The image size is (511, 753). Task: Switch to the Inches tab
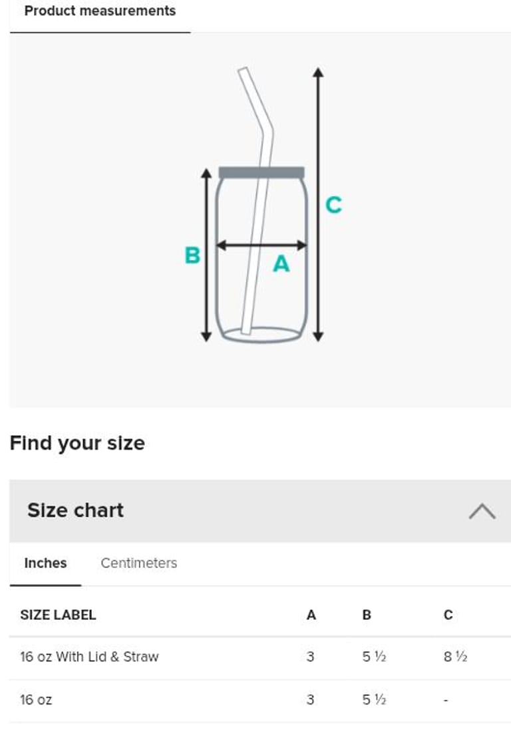coord(45,563)
